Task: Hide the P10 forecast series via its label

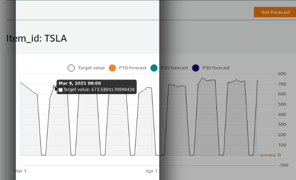Action: click(x=133, y=68)
